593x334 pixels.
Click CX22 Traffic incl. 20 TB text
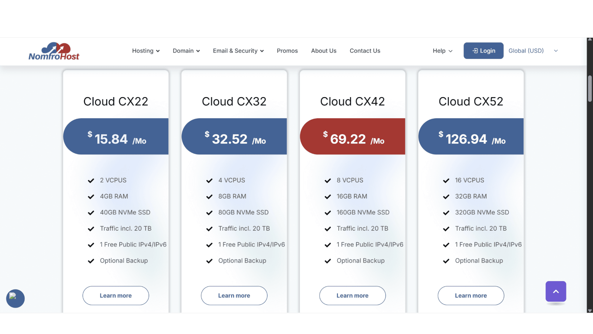(x=125, y=228)
